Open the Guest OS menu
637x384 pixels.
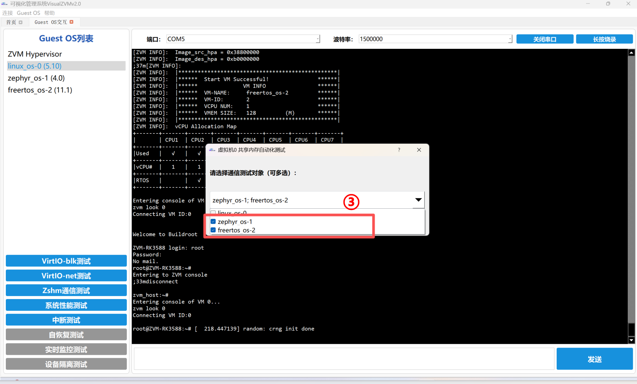click(x=29, y=13)
